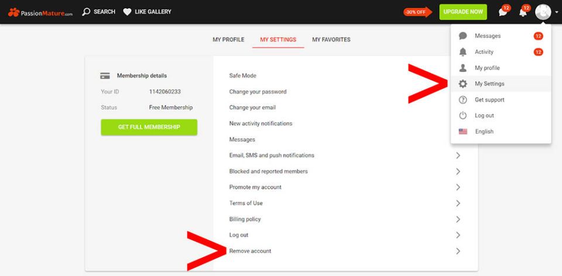The width and height of the screenshot is (562, 276).
Task: Click GET FULL MEMBERSHIP button
Action: pos(149,127)
